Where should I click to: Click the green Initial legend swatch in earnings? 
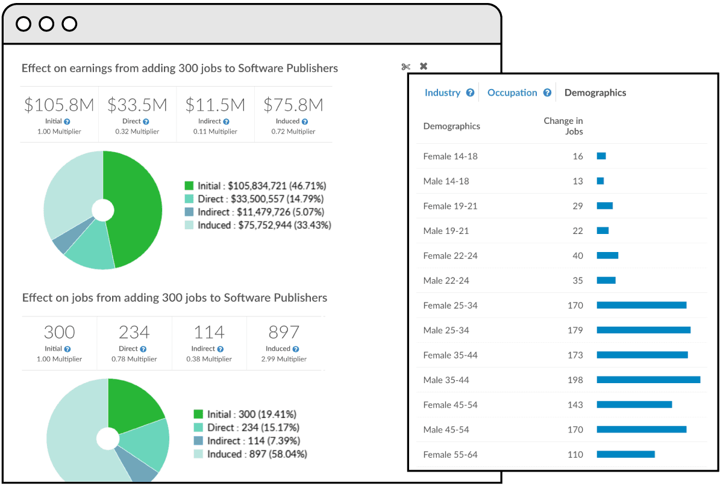pyautogui.click(x=189, y=186)
